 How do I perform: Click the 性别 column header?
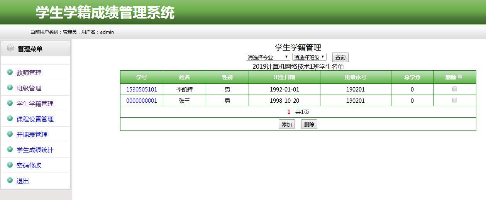pos(227,77)
